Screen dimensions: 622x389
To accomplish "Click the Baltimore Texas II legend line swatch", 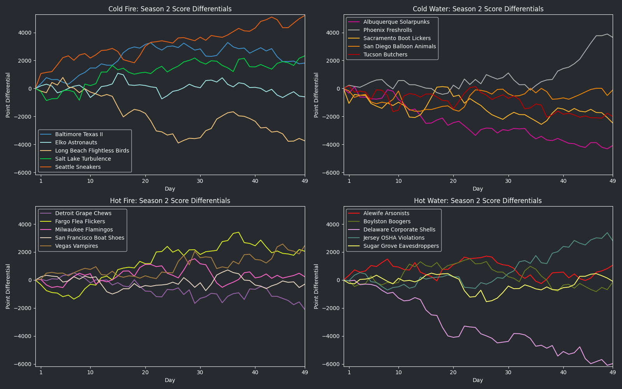I will click(x=46, y=134).
